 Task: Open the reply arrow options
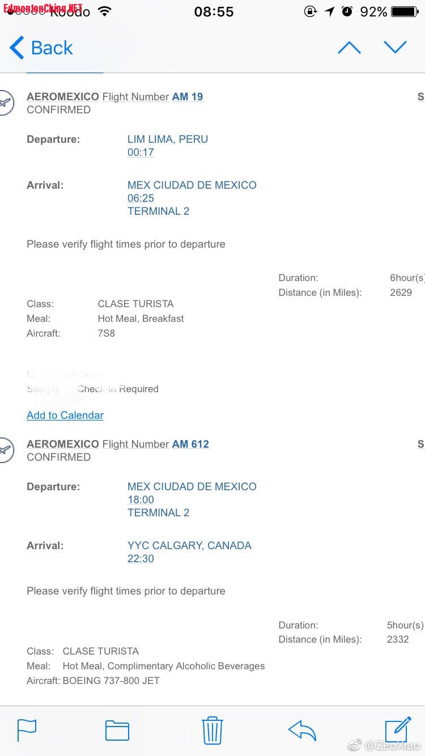pos(302,730)
